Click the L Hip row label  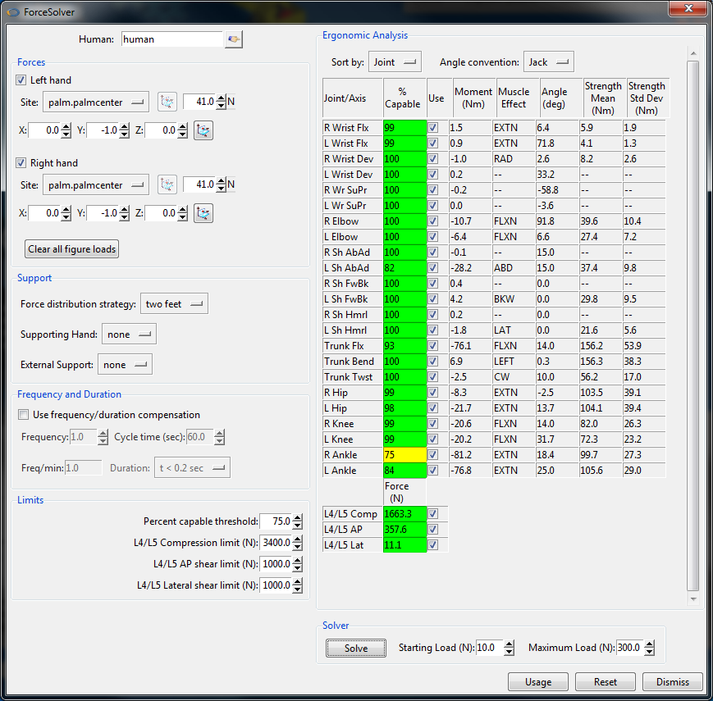pyautogui.click(x=353, y=408)
